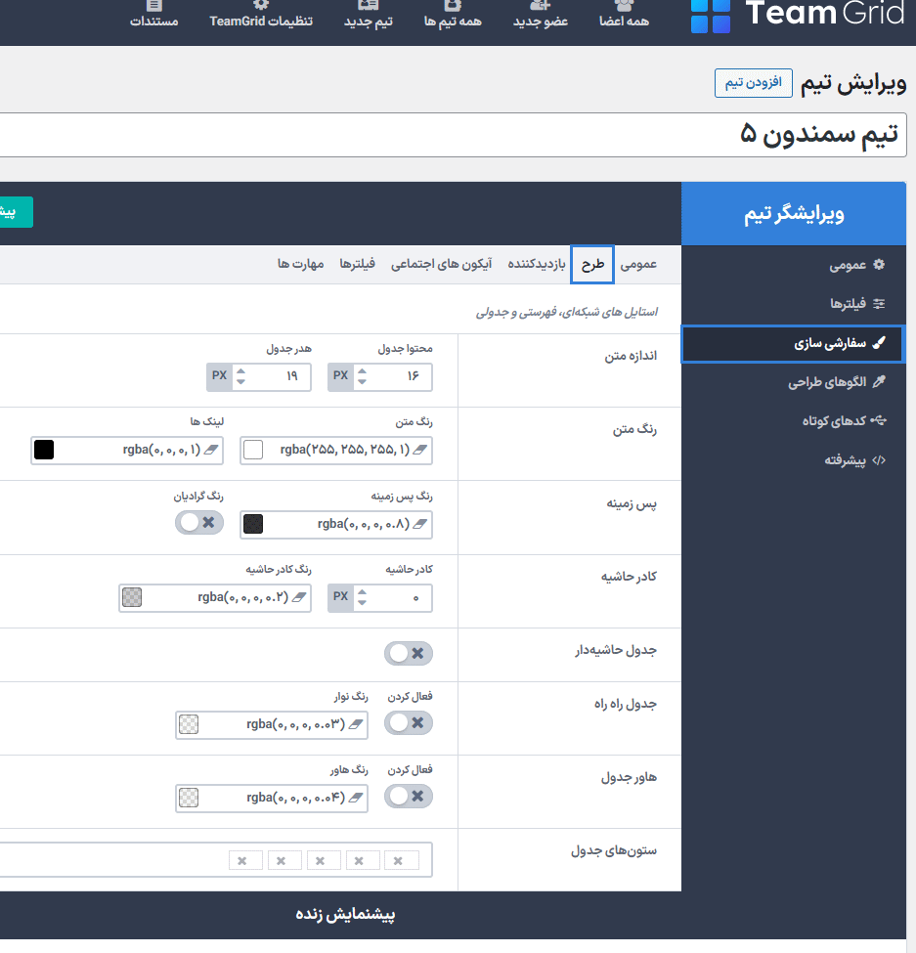
Task: Open the black لینک ها color swatch
Action: pyautogui.click(x=44, y=450)
